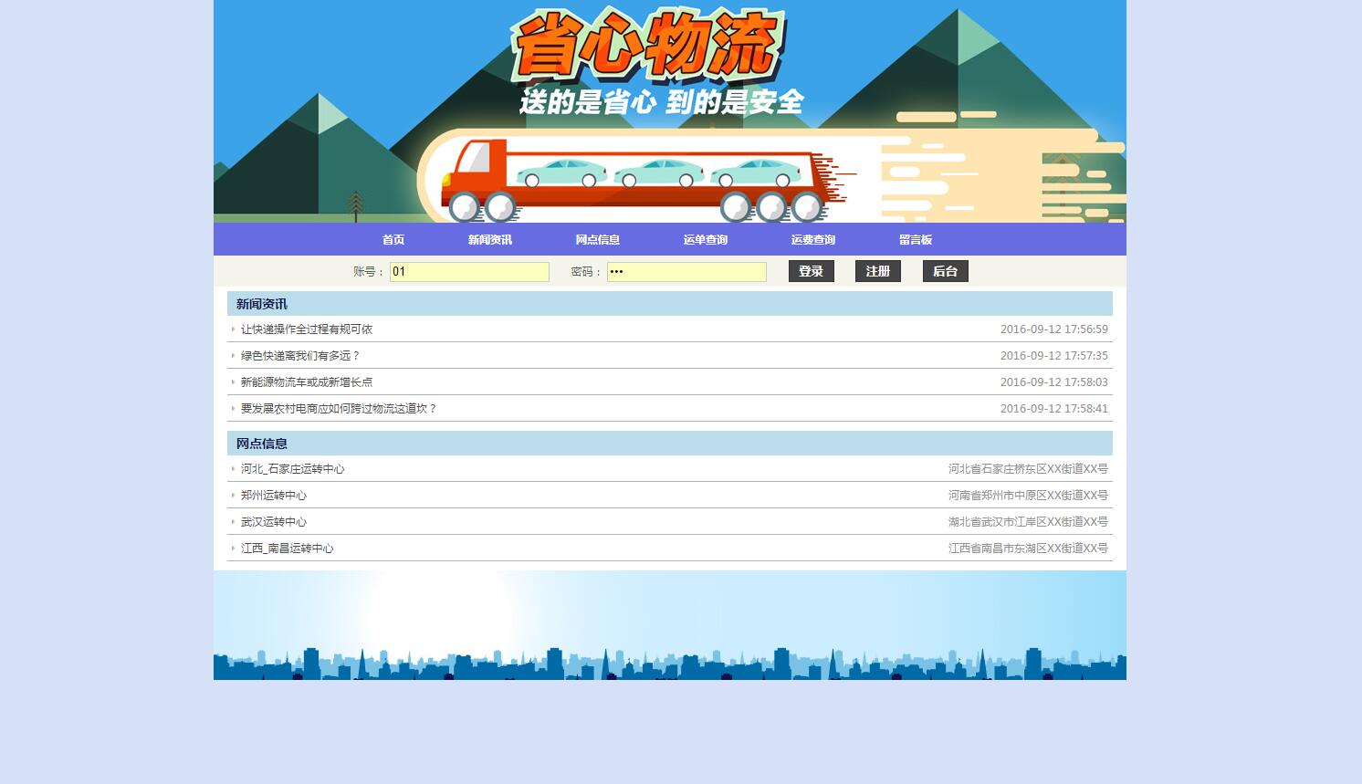
Task: Open the 新闻资讯 navigation menu item
Action: [489, 240]
